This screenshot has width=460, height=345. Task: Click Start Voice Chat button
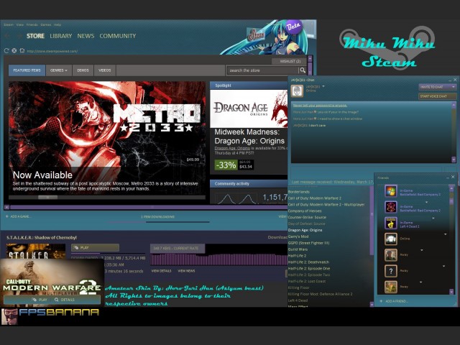437,96
